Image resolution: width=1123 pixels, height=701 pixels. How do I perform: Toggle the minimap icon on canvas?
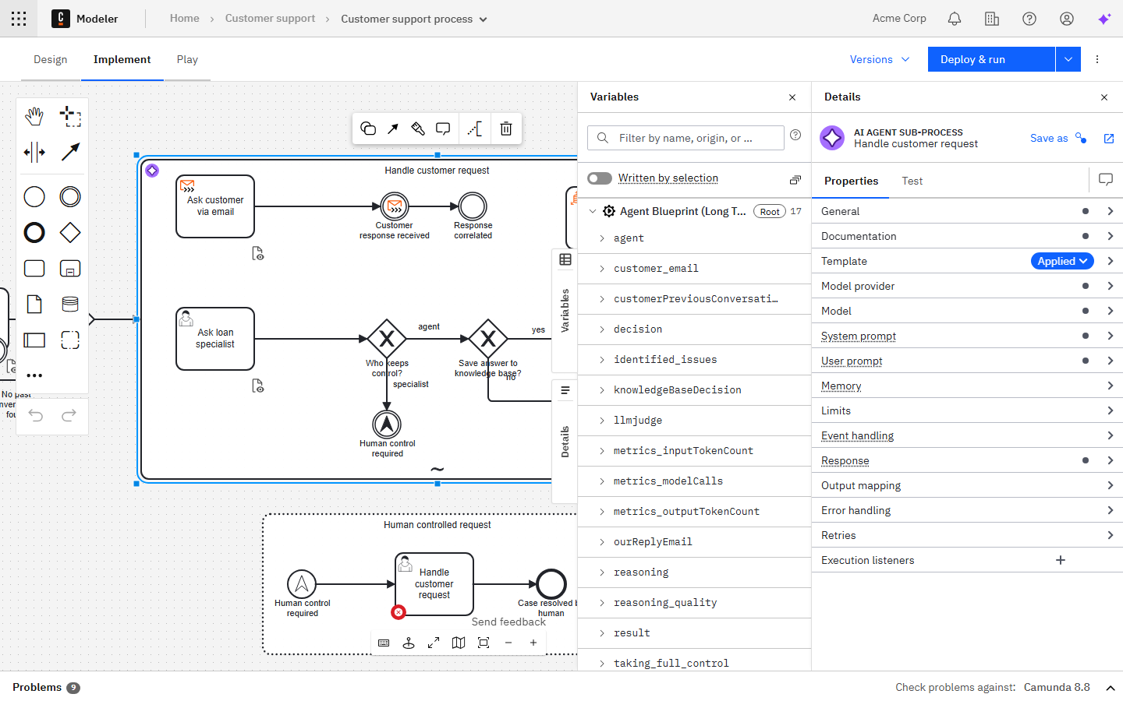pos(459,643)
